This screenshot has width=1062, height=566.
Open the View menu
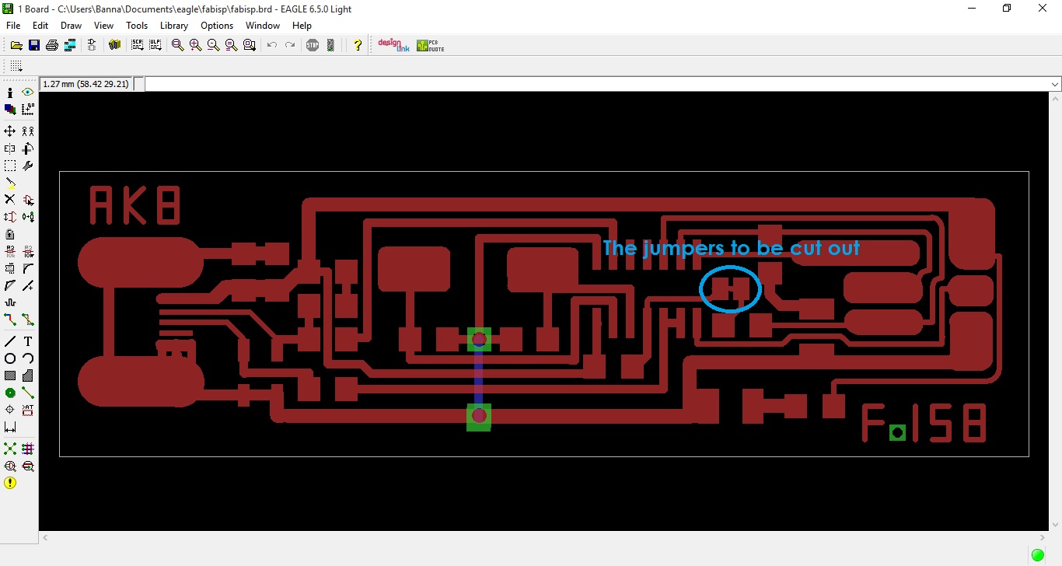103,26
